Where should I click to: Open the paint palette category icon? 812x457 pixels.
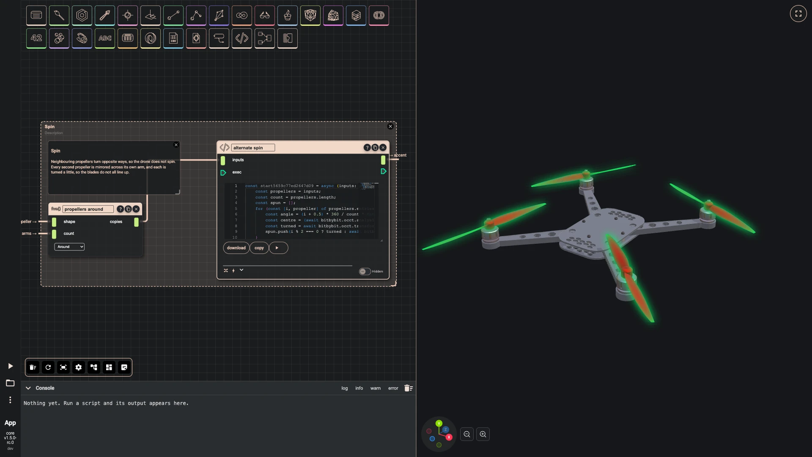(82, 39)
